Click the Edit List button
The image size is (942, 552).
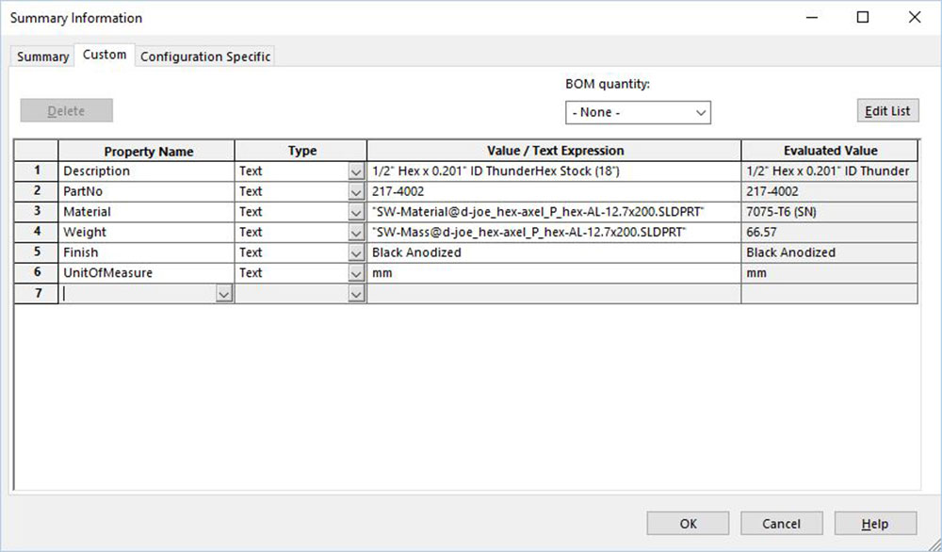click(887, 111)
